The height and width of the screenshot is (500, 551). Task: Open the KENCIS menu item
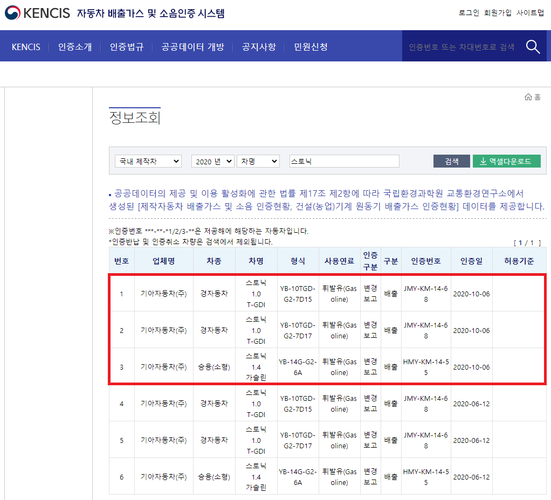[x=26, y=47]
